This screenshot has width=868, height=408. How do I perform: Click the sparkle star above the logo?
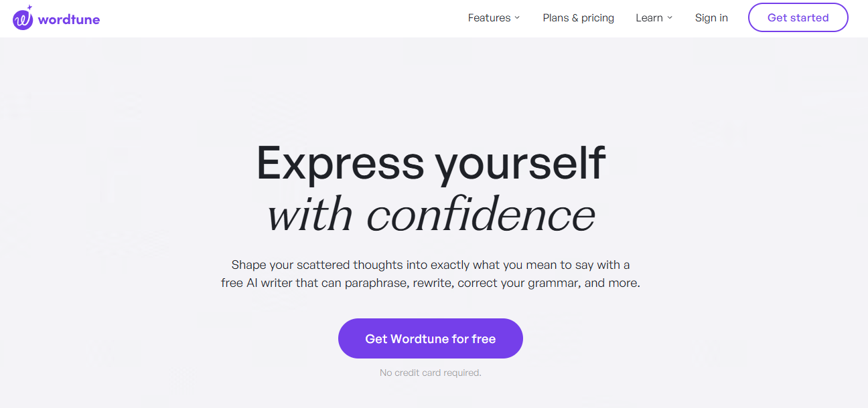(29, 8)
